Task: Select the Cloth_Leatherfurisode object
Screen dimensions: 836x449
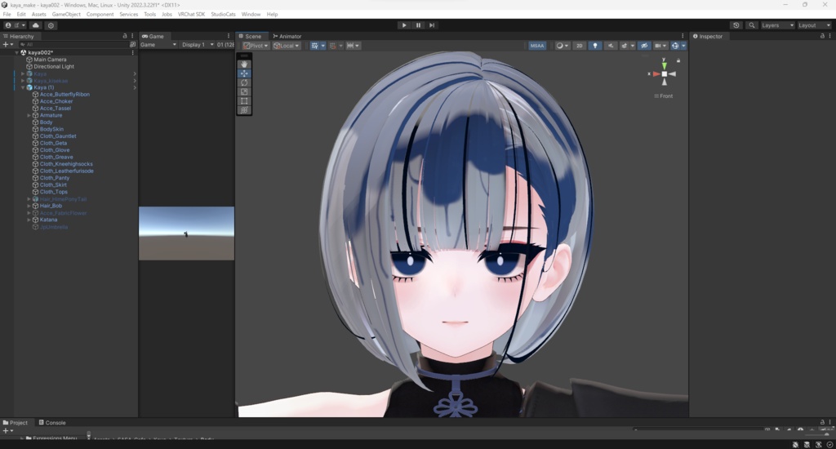Action: point(66,171)
